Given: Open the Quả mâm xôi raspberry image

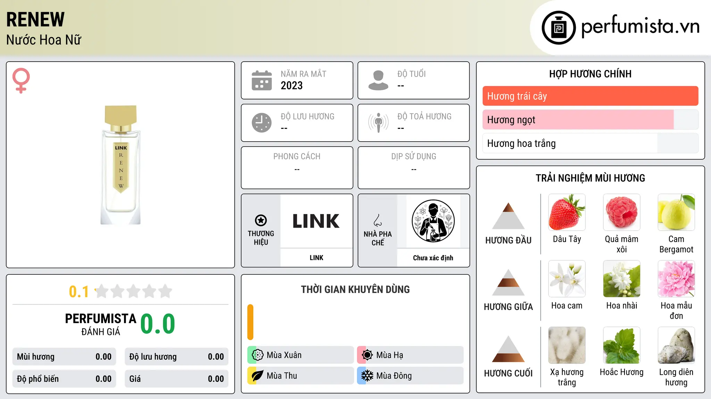Looking at the screenshot, I should click(622, 212).
